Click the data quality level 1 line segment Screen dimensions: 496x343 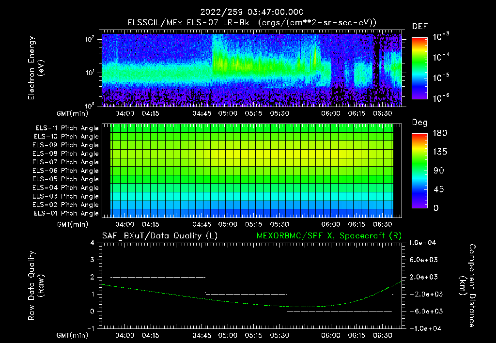246,294
